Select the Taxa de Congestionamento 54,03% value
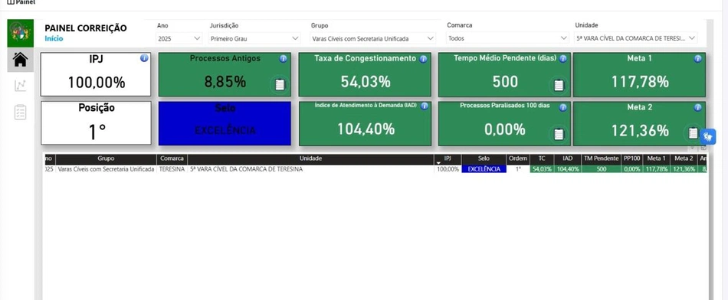The width and height of the screenshot is (728, 300). click(x=366, y=82)
